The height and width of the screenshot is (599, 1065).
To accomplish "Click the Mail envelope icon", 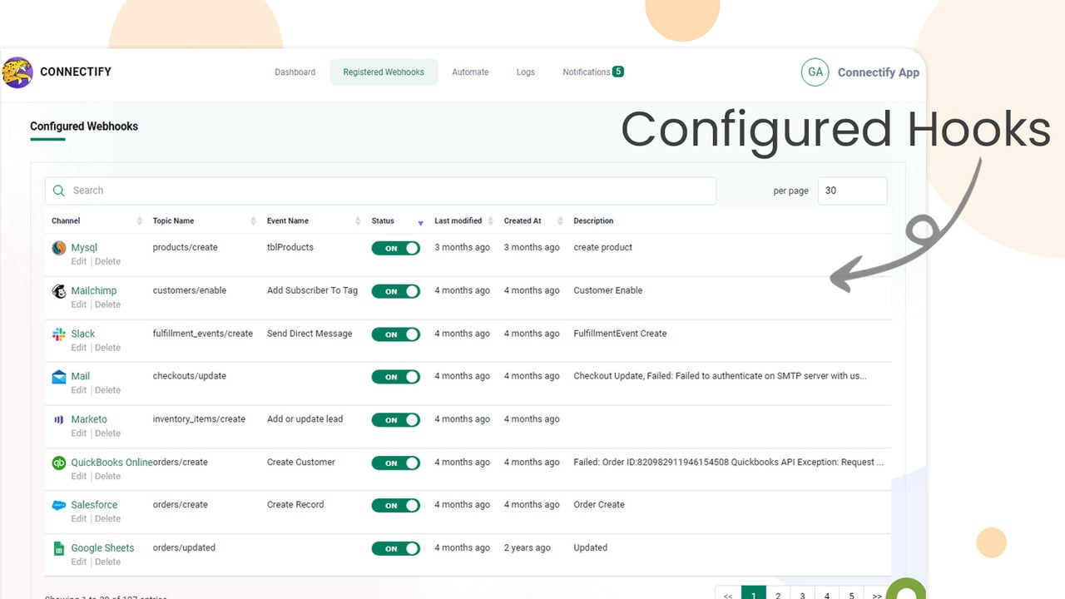I will (59, 377).
